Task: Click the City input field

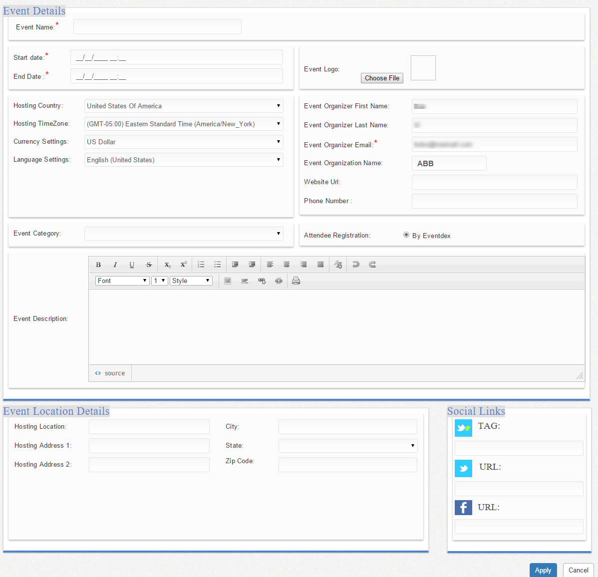Action: [x=348, y=427]
